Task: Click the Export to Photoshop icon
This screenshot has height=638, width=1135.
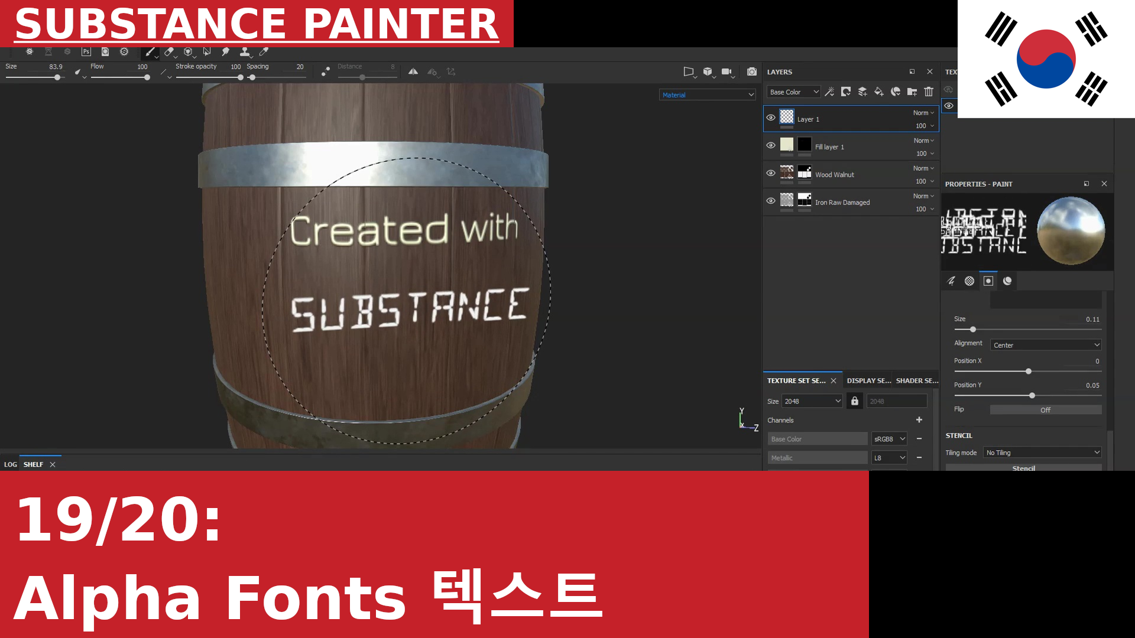Action: pos(86,52)
